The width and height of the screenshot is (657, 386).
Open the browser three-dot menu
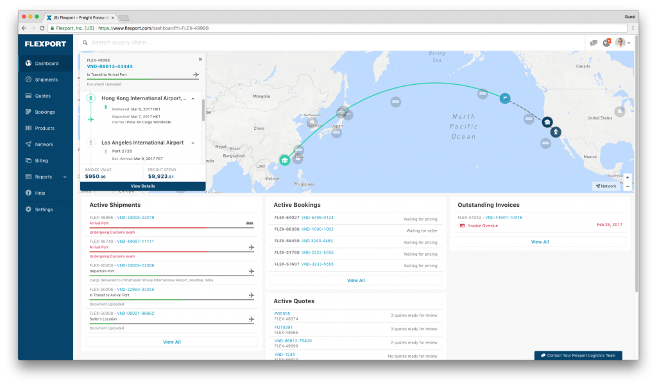(633, 28)
